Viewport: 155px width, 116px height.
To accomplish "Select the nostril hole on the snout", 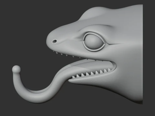I will tap(54, 41).
